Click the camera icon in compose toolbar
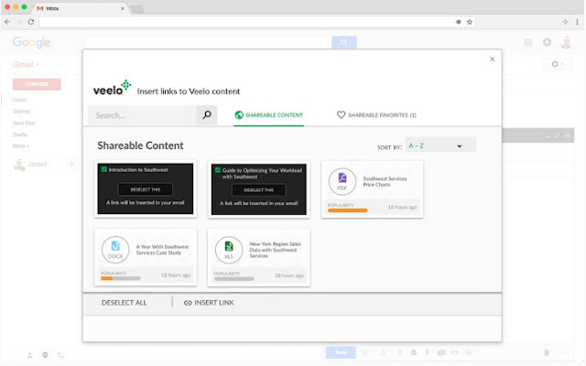Screen dimensions: 586x366 (x=441, y=352)
